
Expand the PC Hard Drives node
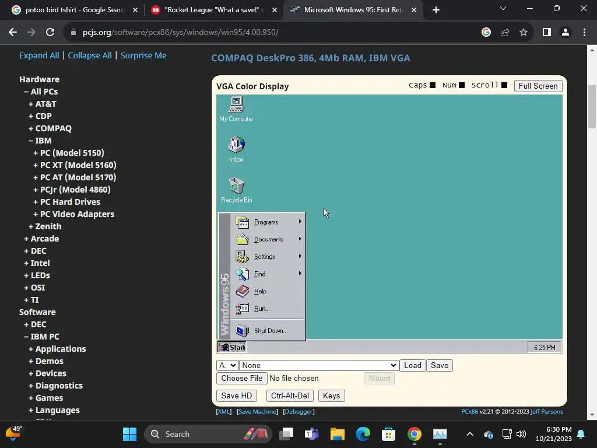(x=66, y=202)
